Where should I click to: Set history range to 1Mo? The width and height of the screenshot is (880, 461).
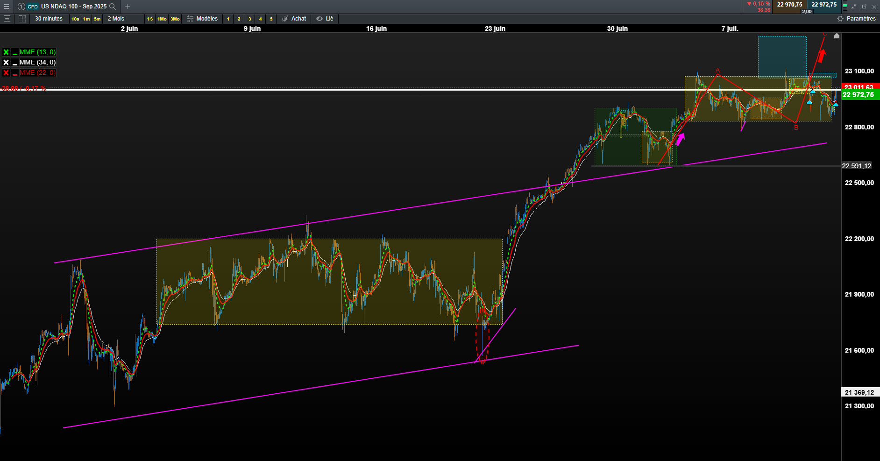click(162, 19)
